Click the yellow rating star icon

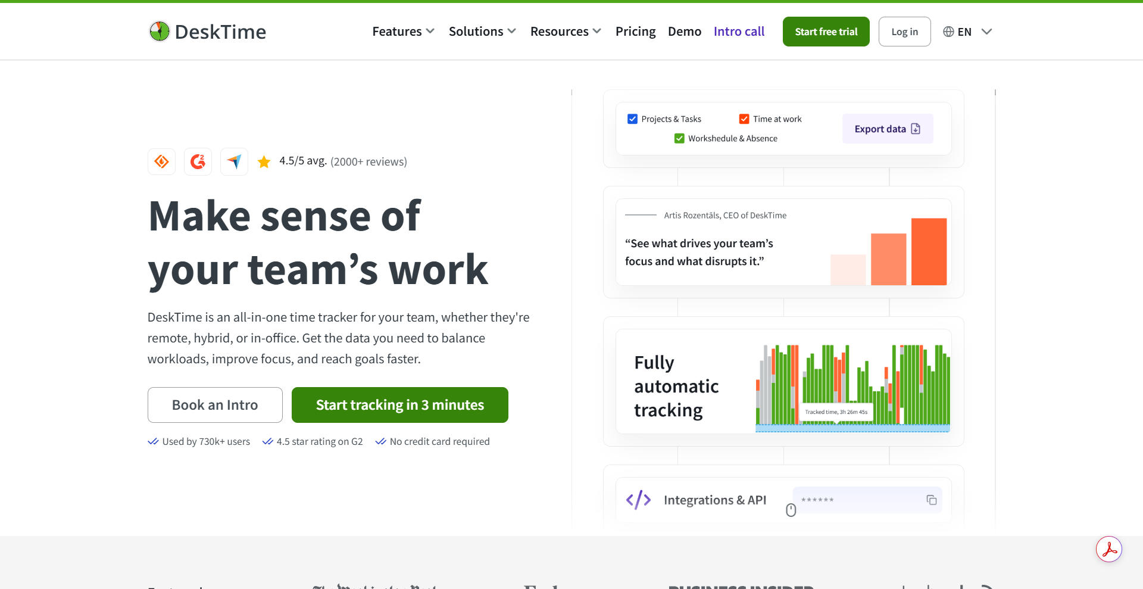click(x=264, y=161)
